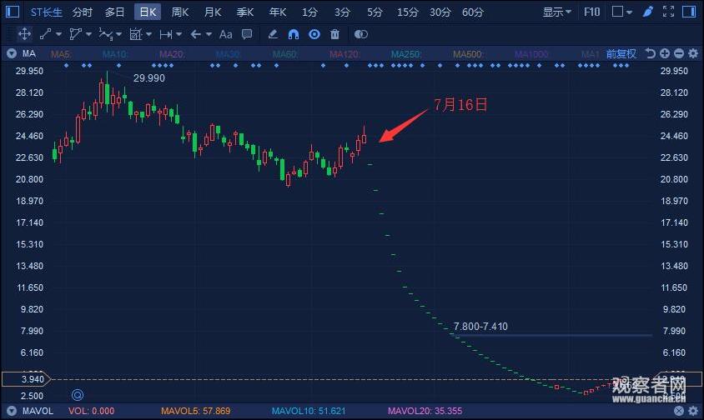The width and height of the screenshot is (704, 420).
Task: Open polygon tool dropdown arrow
Action: pos(88,34)
